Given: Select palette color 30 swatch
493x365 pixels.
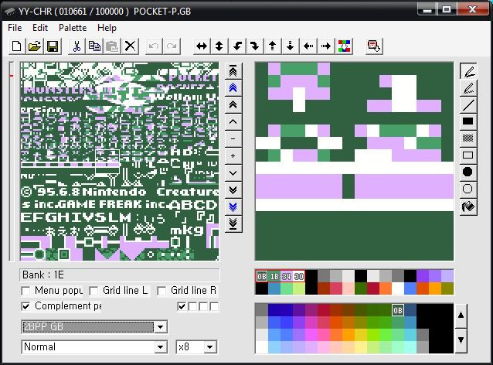Looking at the screenshot, I should (x=299, y=276).
